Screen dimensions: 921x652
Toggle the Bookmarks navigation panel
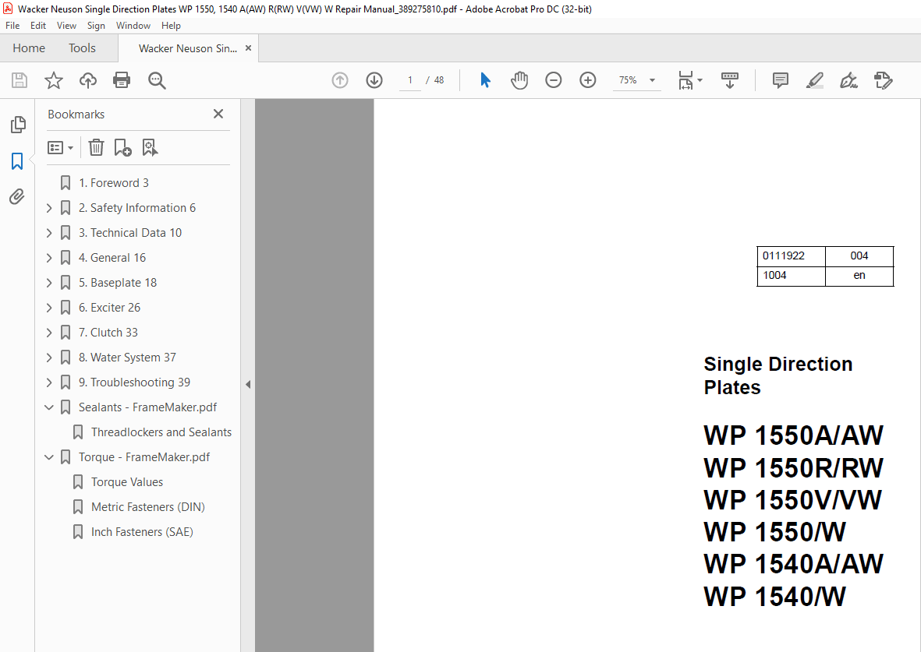(x=17, y=161)
